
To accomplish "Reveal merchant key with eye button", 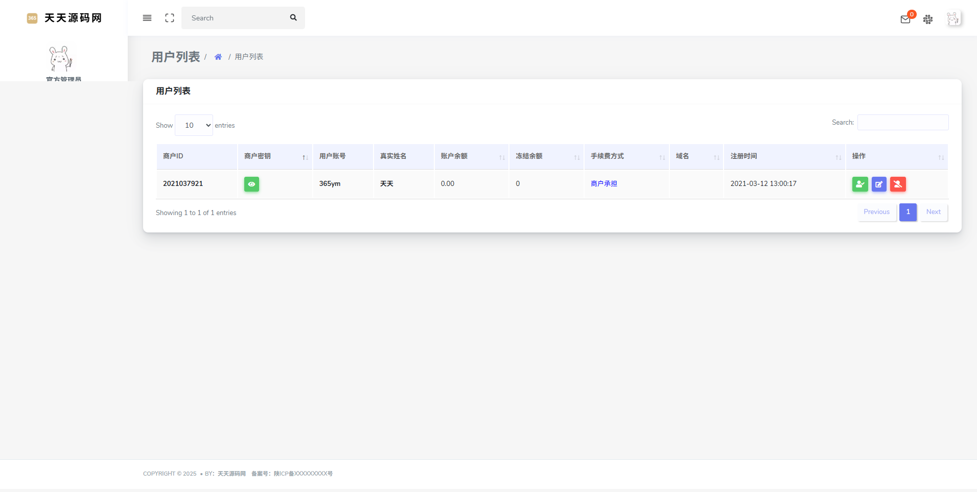I will [x=251, y=184].
